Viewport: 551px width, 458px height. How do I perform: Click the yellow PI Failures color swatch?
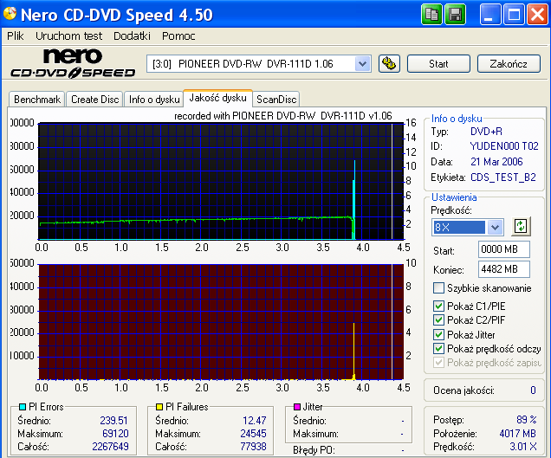click(159, 407)
